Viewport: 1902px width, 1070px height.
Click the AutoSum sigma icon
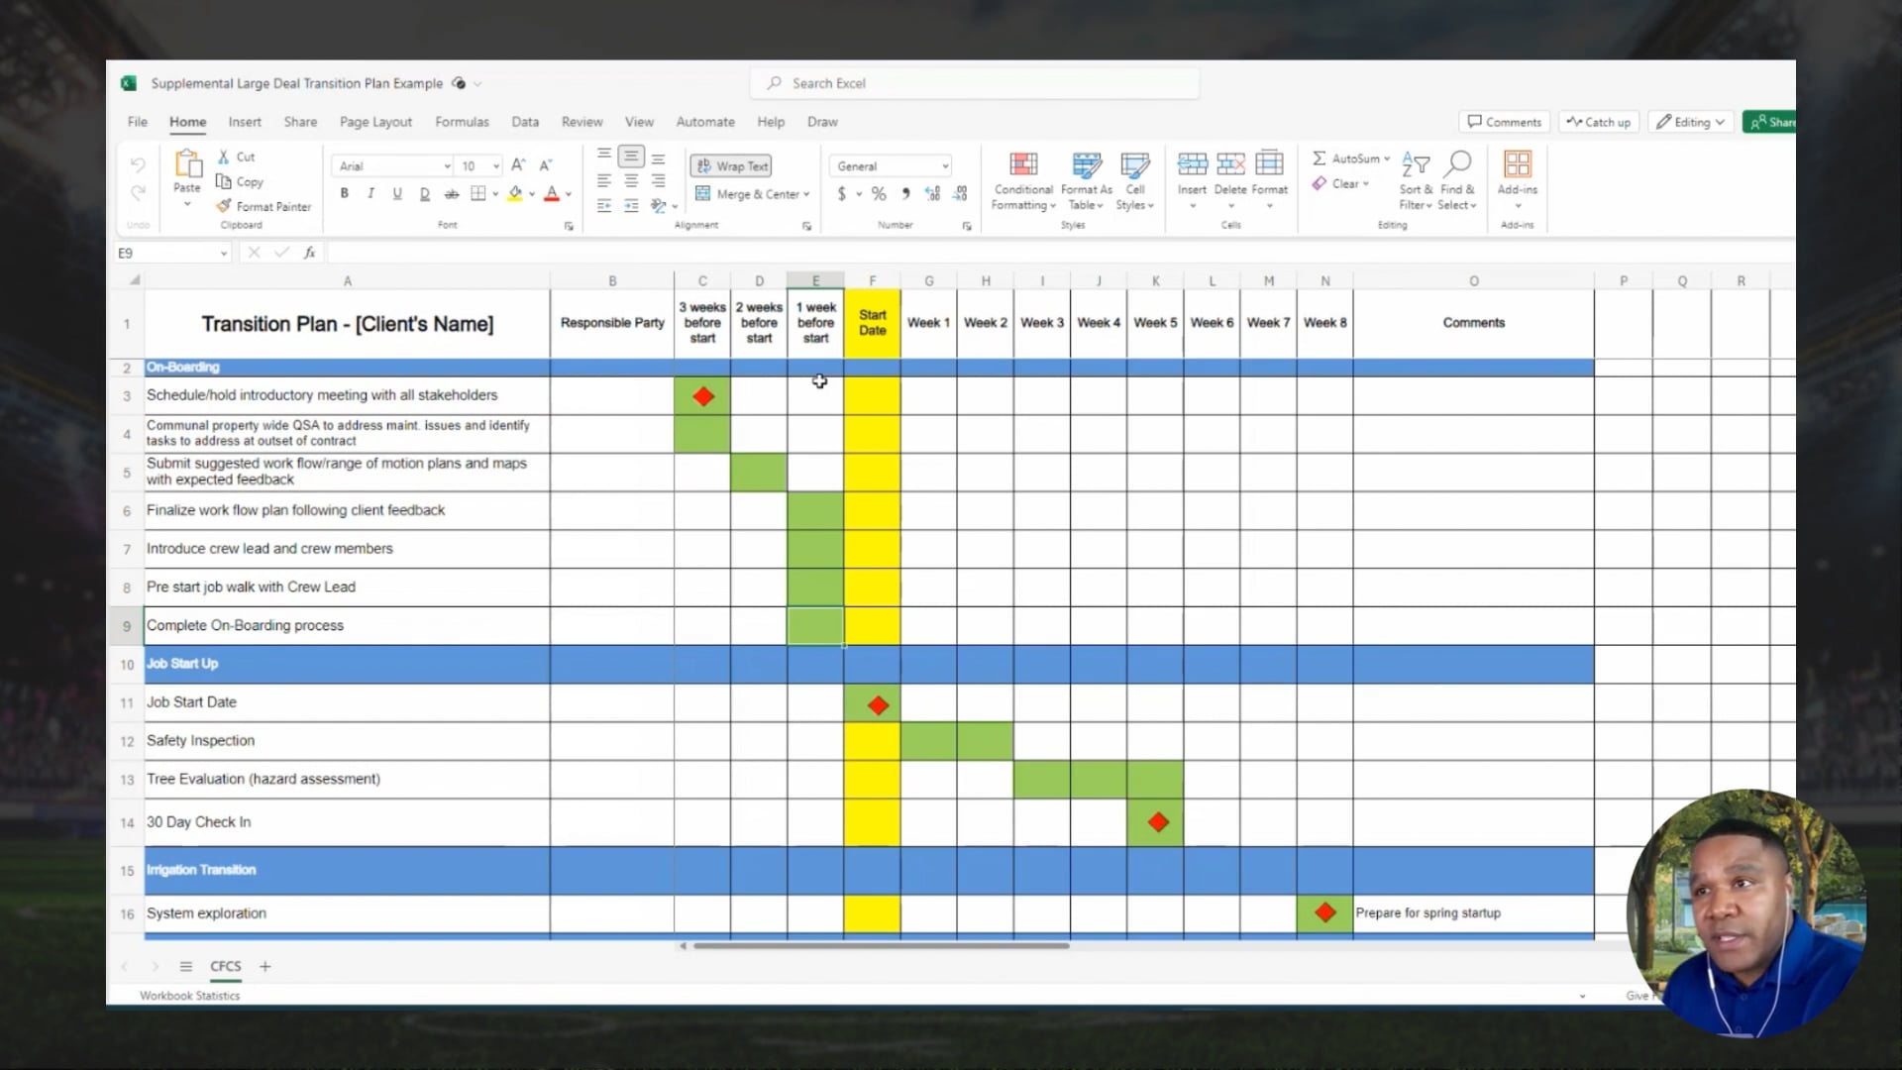(1320, 159)
